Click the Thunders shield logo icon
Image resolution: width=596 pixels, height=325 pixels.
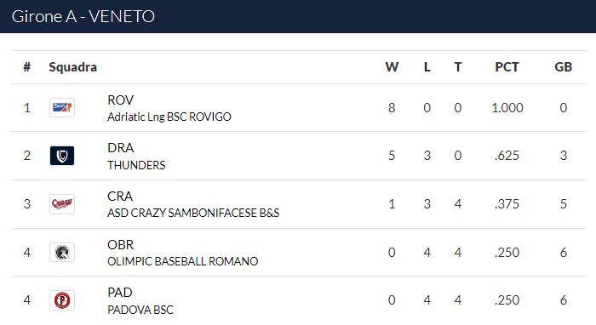click(x=62, y=156)
